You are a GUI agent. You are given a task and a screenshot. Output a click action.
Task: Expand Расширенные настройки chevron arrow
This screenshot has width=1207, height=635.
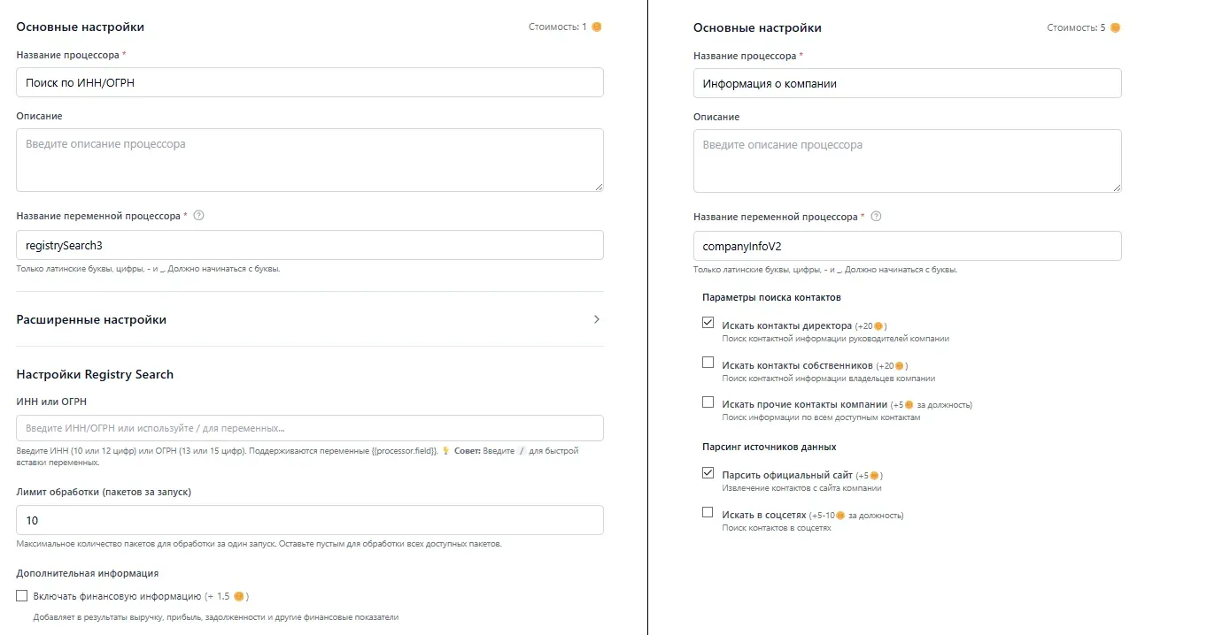click(x=596, y=319)
